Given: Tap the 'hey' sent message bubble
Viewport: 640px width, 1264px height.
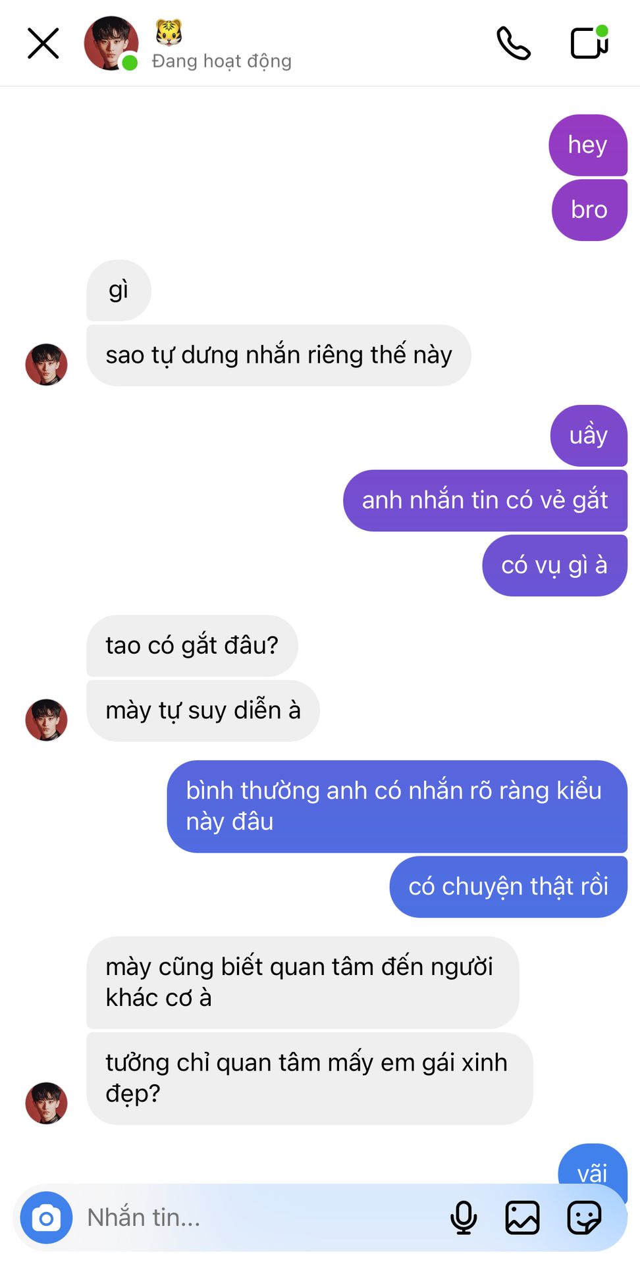Looking at the screenshot, I should point(588,145).
